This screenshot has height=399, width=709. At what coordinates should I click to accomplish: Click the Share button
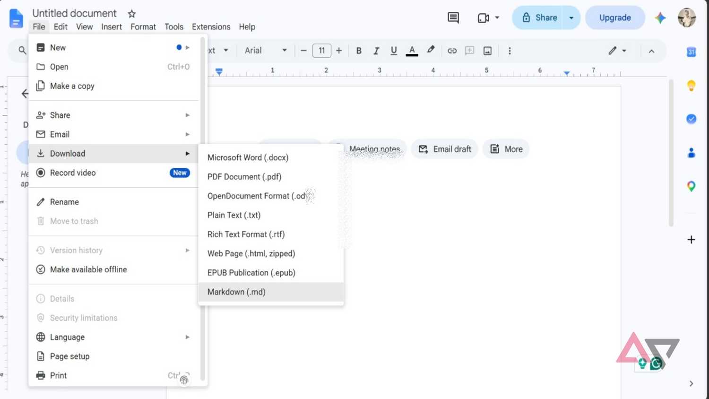[538, 18]
